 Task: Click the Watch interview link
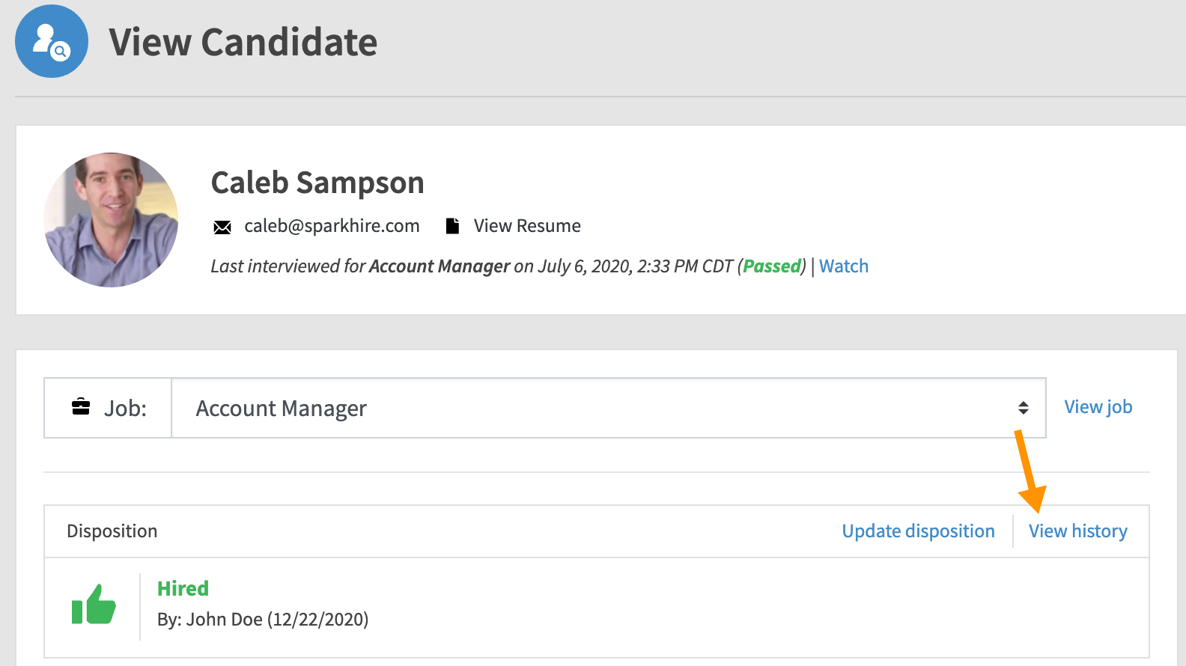844,266
